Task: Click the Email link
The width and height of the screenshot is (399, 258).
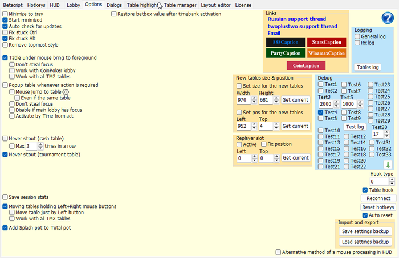Action: pos(274,33)
